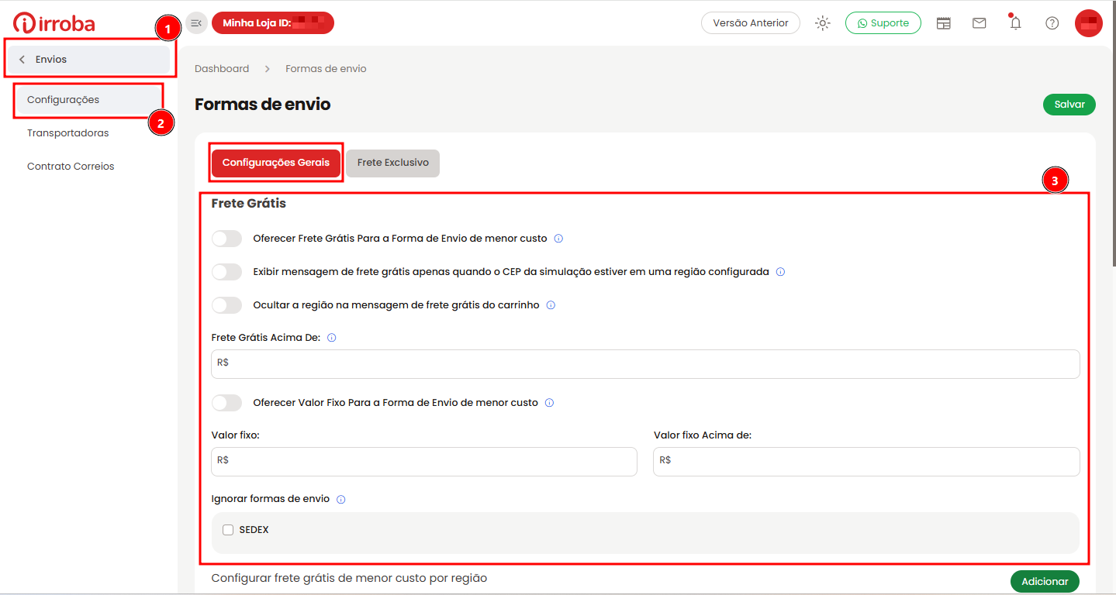Click info icon beside Ignorar formas de envio
The height and width of the screenshot is (595, 1116).
click(x=341, y=500)
